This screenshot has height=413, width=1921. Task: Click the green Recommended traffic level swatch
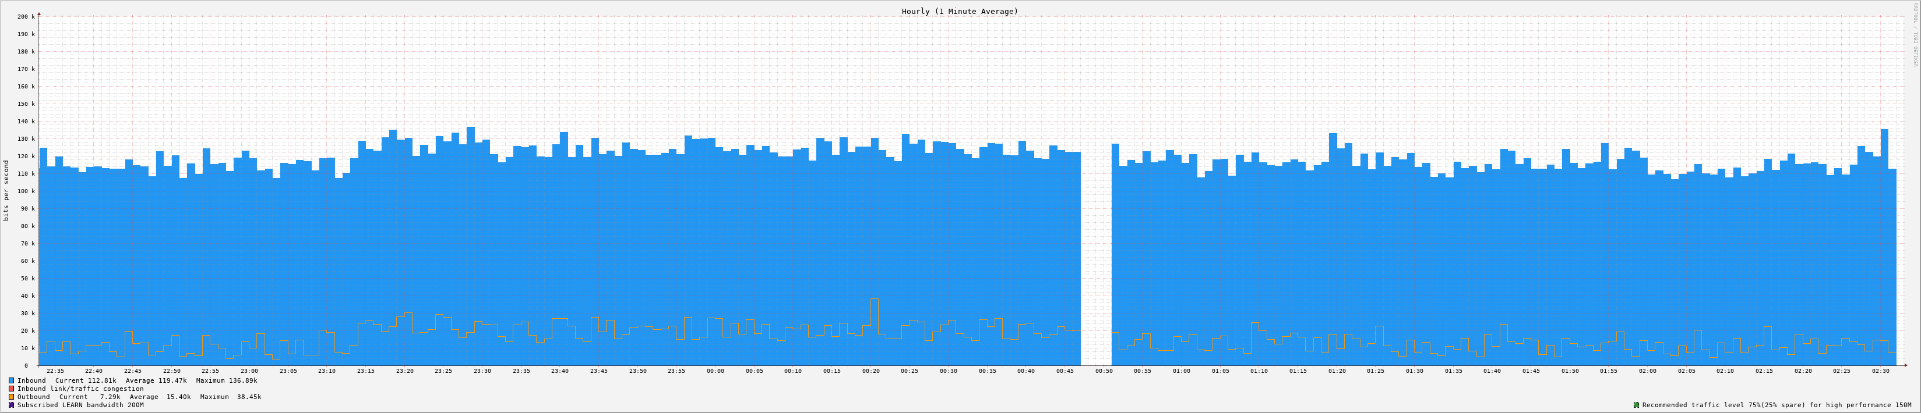click(x=1636, y=405)
